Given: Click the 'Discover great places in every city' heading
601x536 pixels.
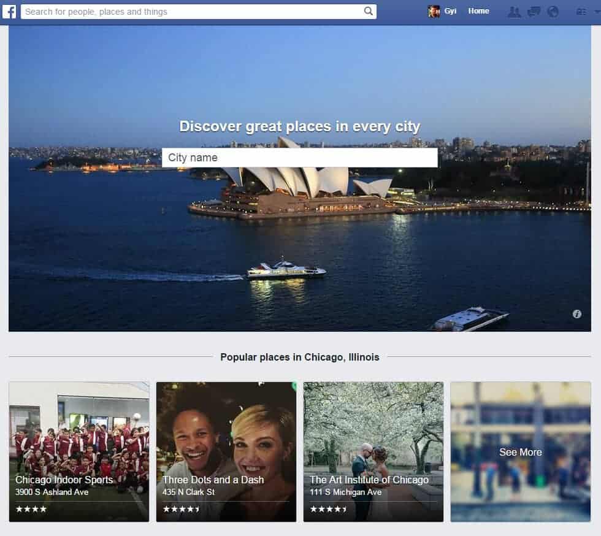Looking at the screenshot, I should 300,126.
